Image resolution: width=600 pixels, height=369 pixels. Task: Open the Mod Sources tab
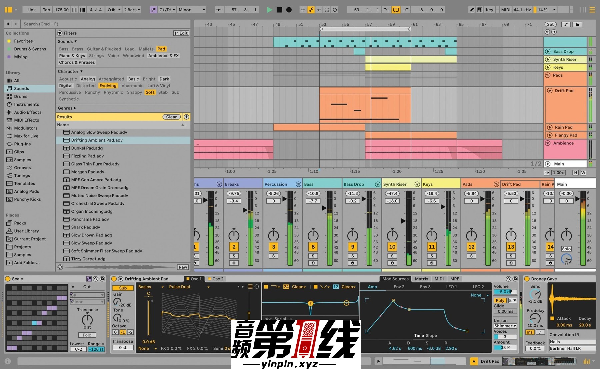coord(395,279)
